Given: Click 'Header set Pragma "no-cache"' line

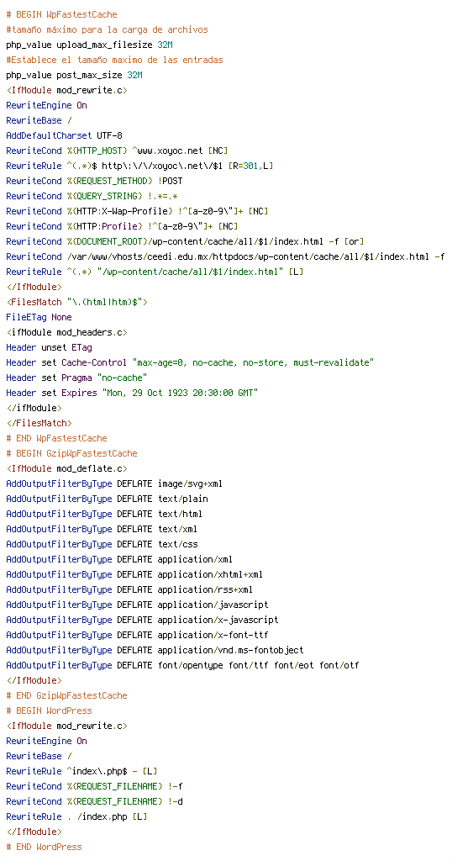Looking at the screenshot, I should (76, 378).
